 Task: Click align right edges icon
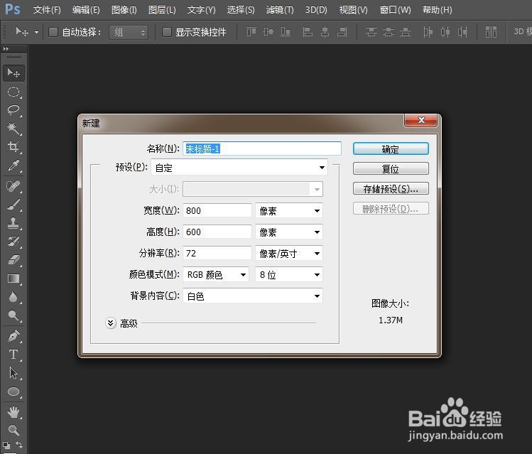coord(342,32)
